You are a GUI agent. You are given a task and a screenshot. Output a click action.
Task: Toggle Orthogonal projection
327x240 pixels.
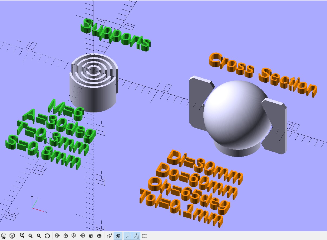point(118,236)
